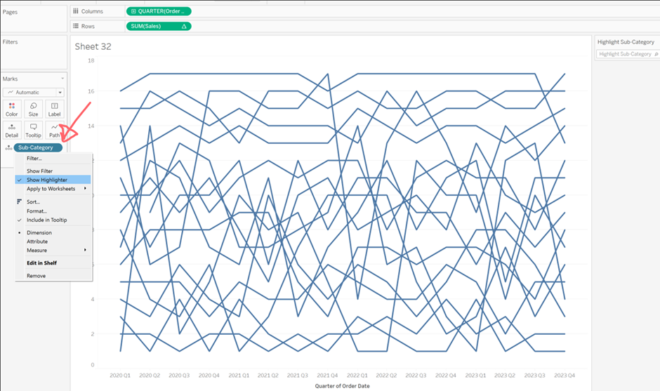Screen dimensions: 660x391
Task: Click the detail icon beside Sub-Category pill
Action: (8, 147)
